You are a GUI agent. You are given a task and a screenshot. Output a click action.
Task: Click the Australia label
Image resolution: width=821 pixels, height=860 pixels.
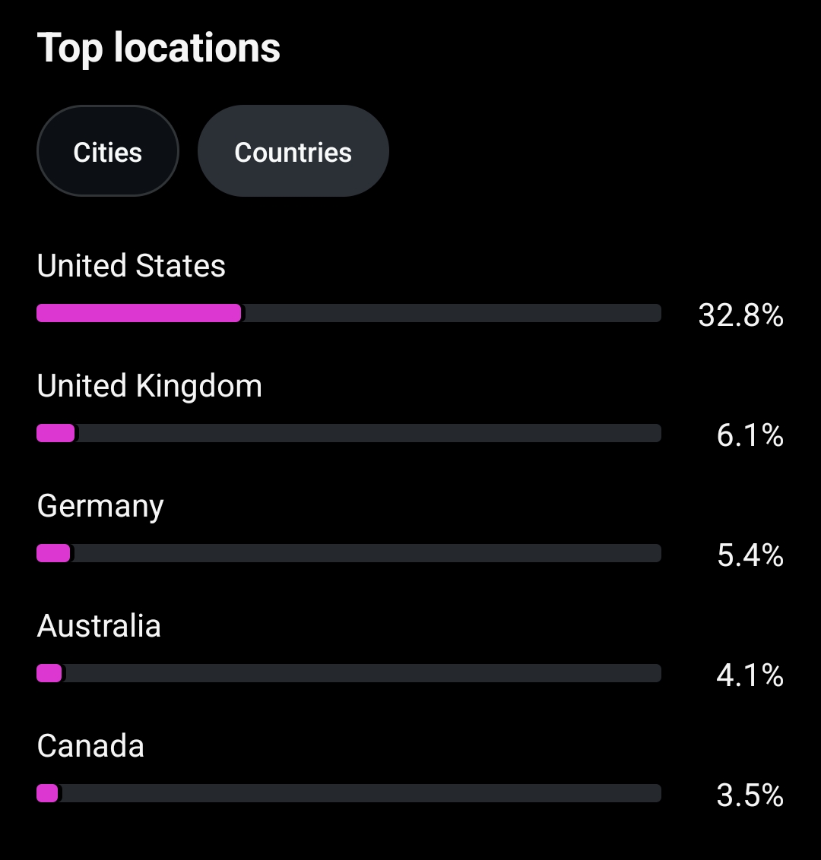pos(99,626)
